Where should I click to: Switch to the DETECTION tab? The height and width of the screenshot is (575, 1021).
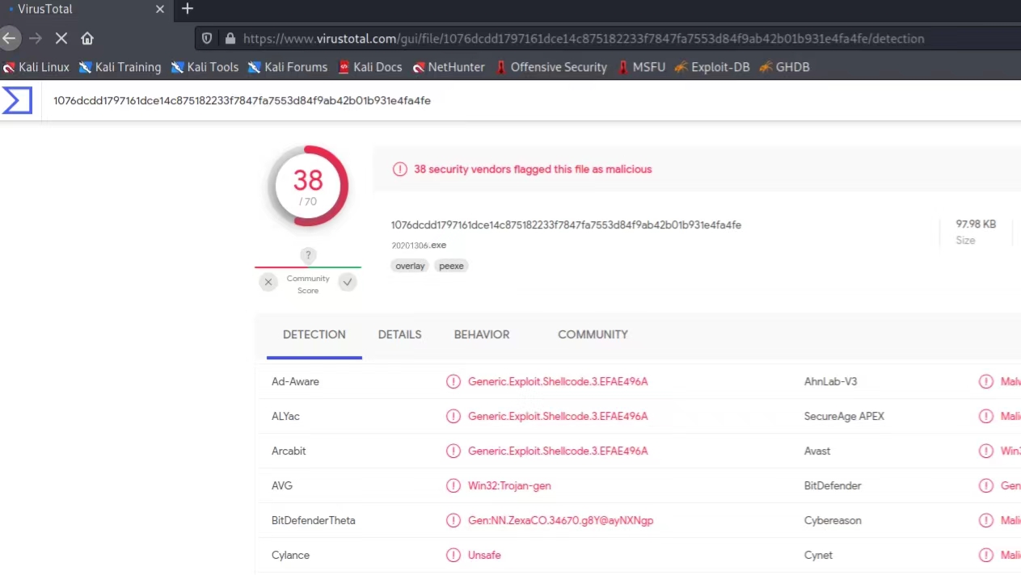tap(314, 334)
